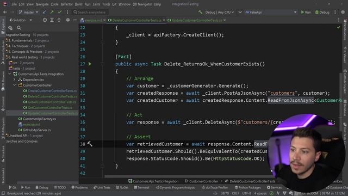
Task: Click the expand all icon in Solution panel
Action: (52, 20)
